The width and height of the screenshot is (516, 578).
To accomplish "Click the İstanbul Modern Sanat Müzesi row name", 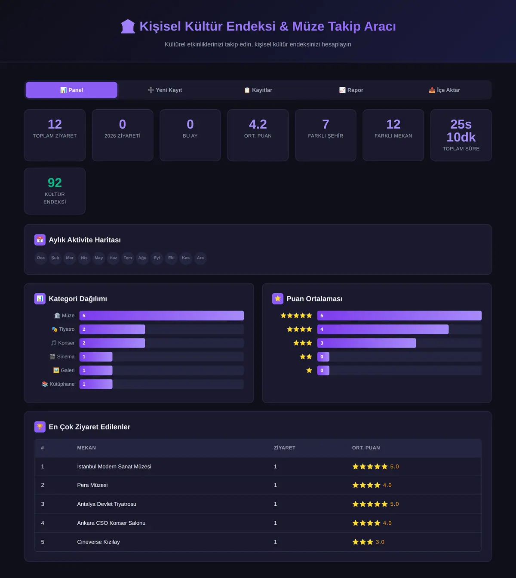I will point(114,467).
